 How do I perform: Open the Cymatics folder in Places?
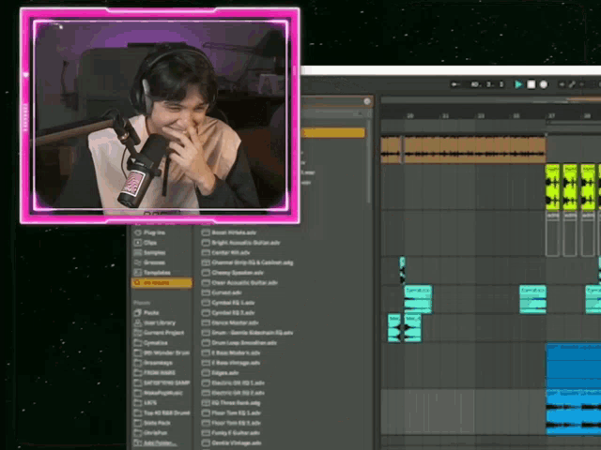pyautogui.click(x=150, y=342)
